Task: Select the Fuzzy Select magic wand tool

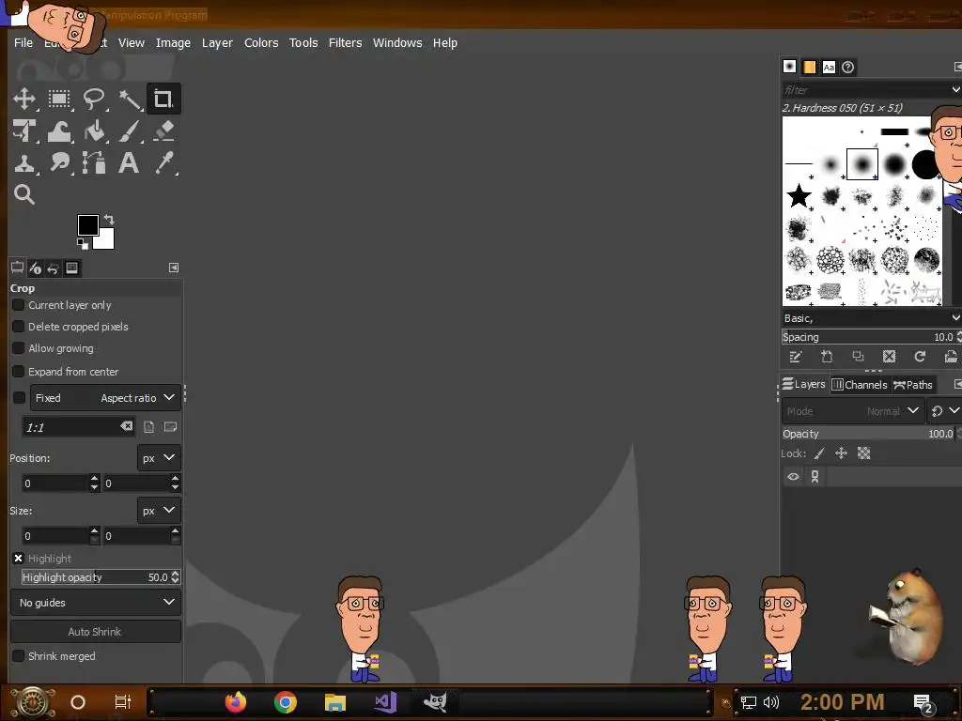Action: [x=129, y=99]
